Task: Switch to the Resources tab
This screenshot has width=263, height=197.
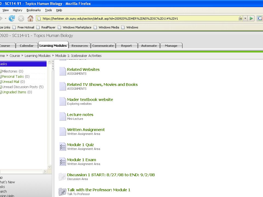Action: (80, 46)
